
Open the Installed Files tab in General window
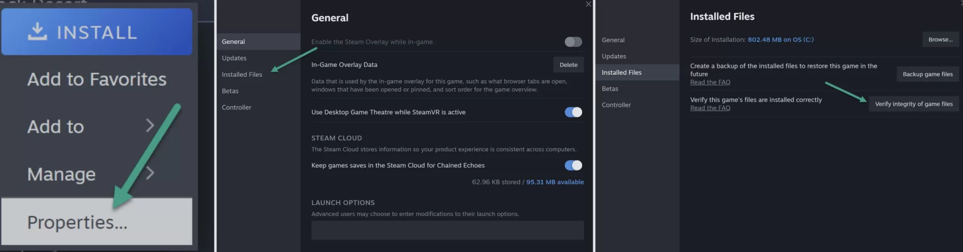[242, 74]
